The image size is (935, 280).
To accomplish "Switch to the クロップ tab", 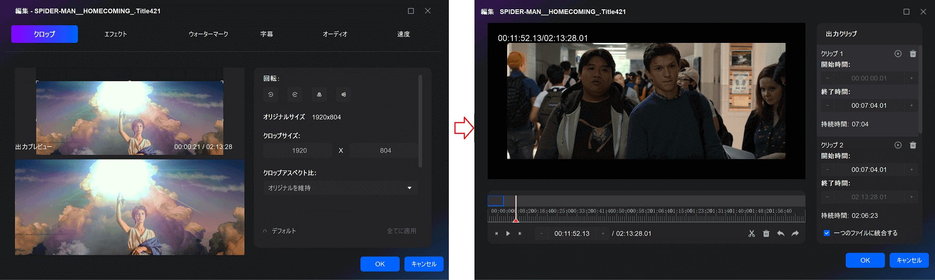I will [44, 34].
